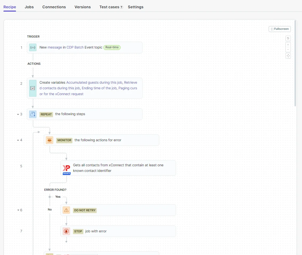Select the REPEAT label in step 3
Viewport: 302px width, 255px height.
coord(46,114)
